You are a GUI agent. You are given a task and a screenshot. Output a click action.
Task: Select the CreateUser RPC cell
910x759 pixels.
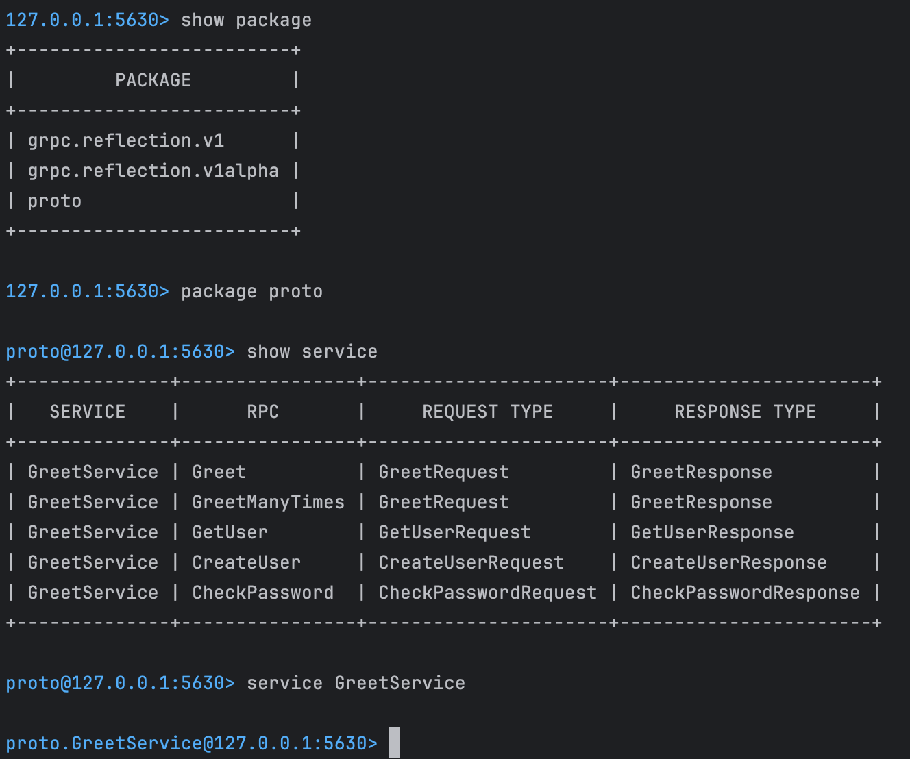click(246, 562)
